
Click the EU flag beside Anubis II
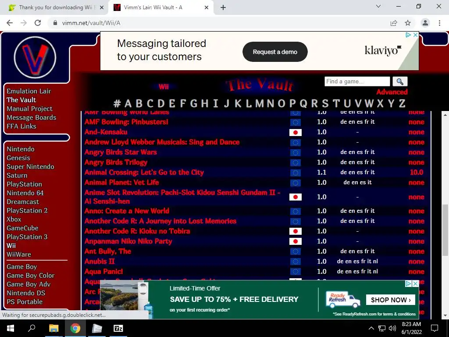tap(295, 262)
